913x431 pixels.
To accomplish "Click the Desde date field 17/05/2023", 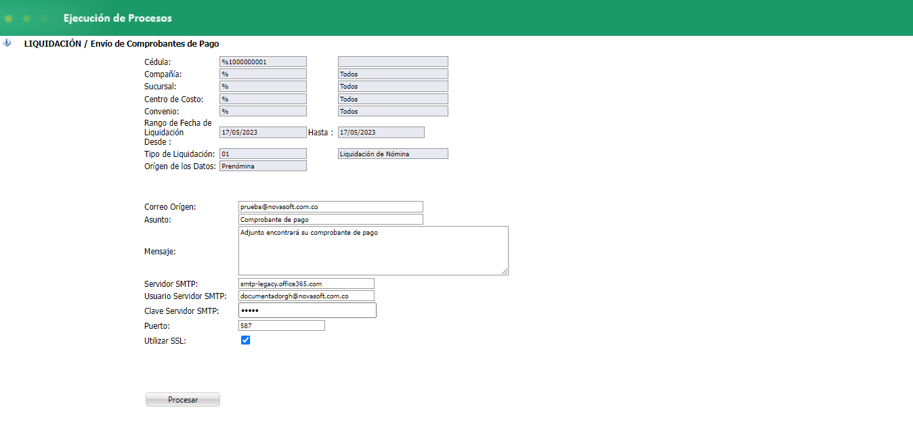I will coord(263,133).
